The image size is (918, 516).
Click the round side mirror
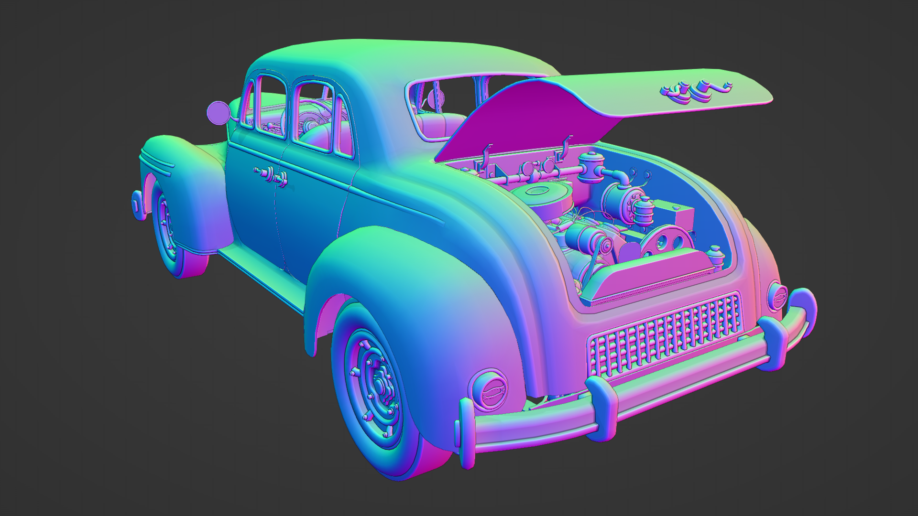tap(218, 112)
